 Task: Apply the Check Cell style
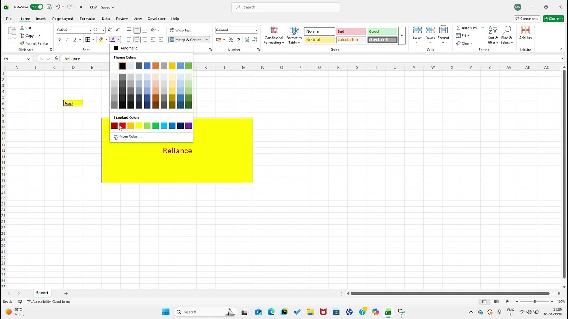point(382,40)
